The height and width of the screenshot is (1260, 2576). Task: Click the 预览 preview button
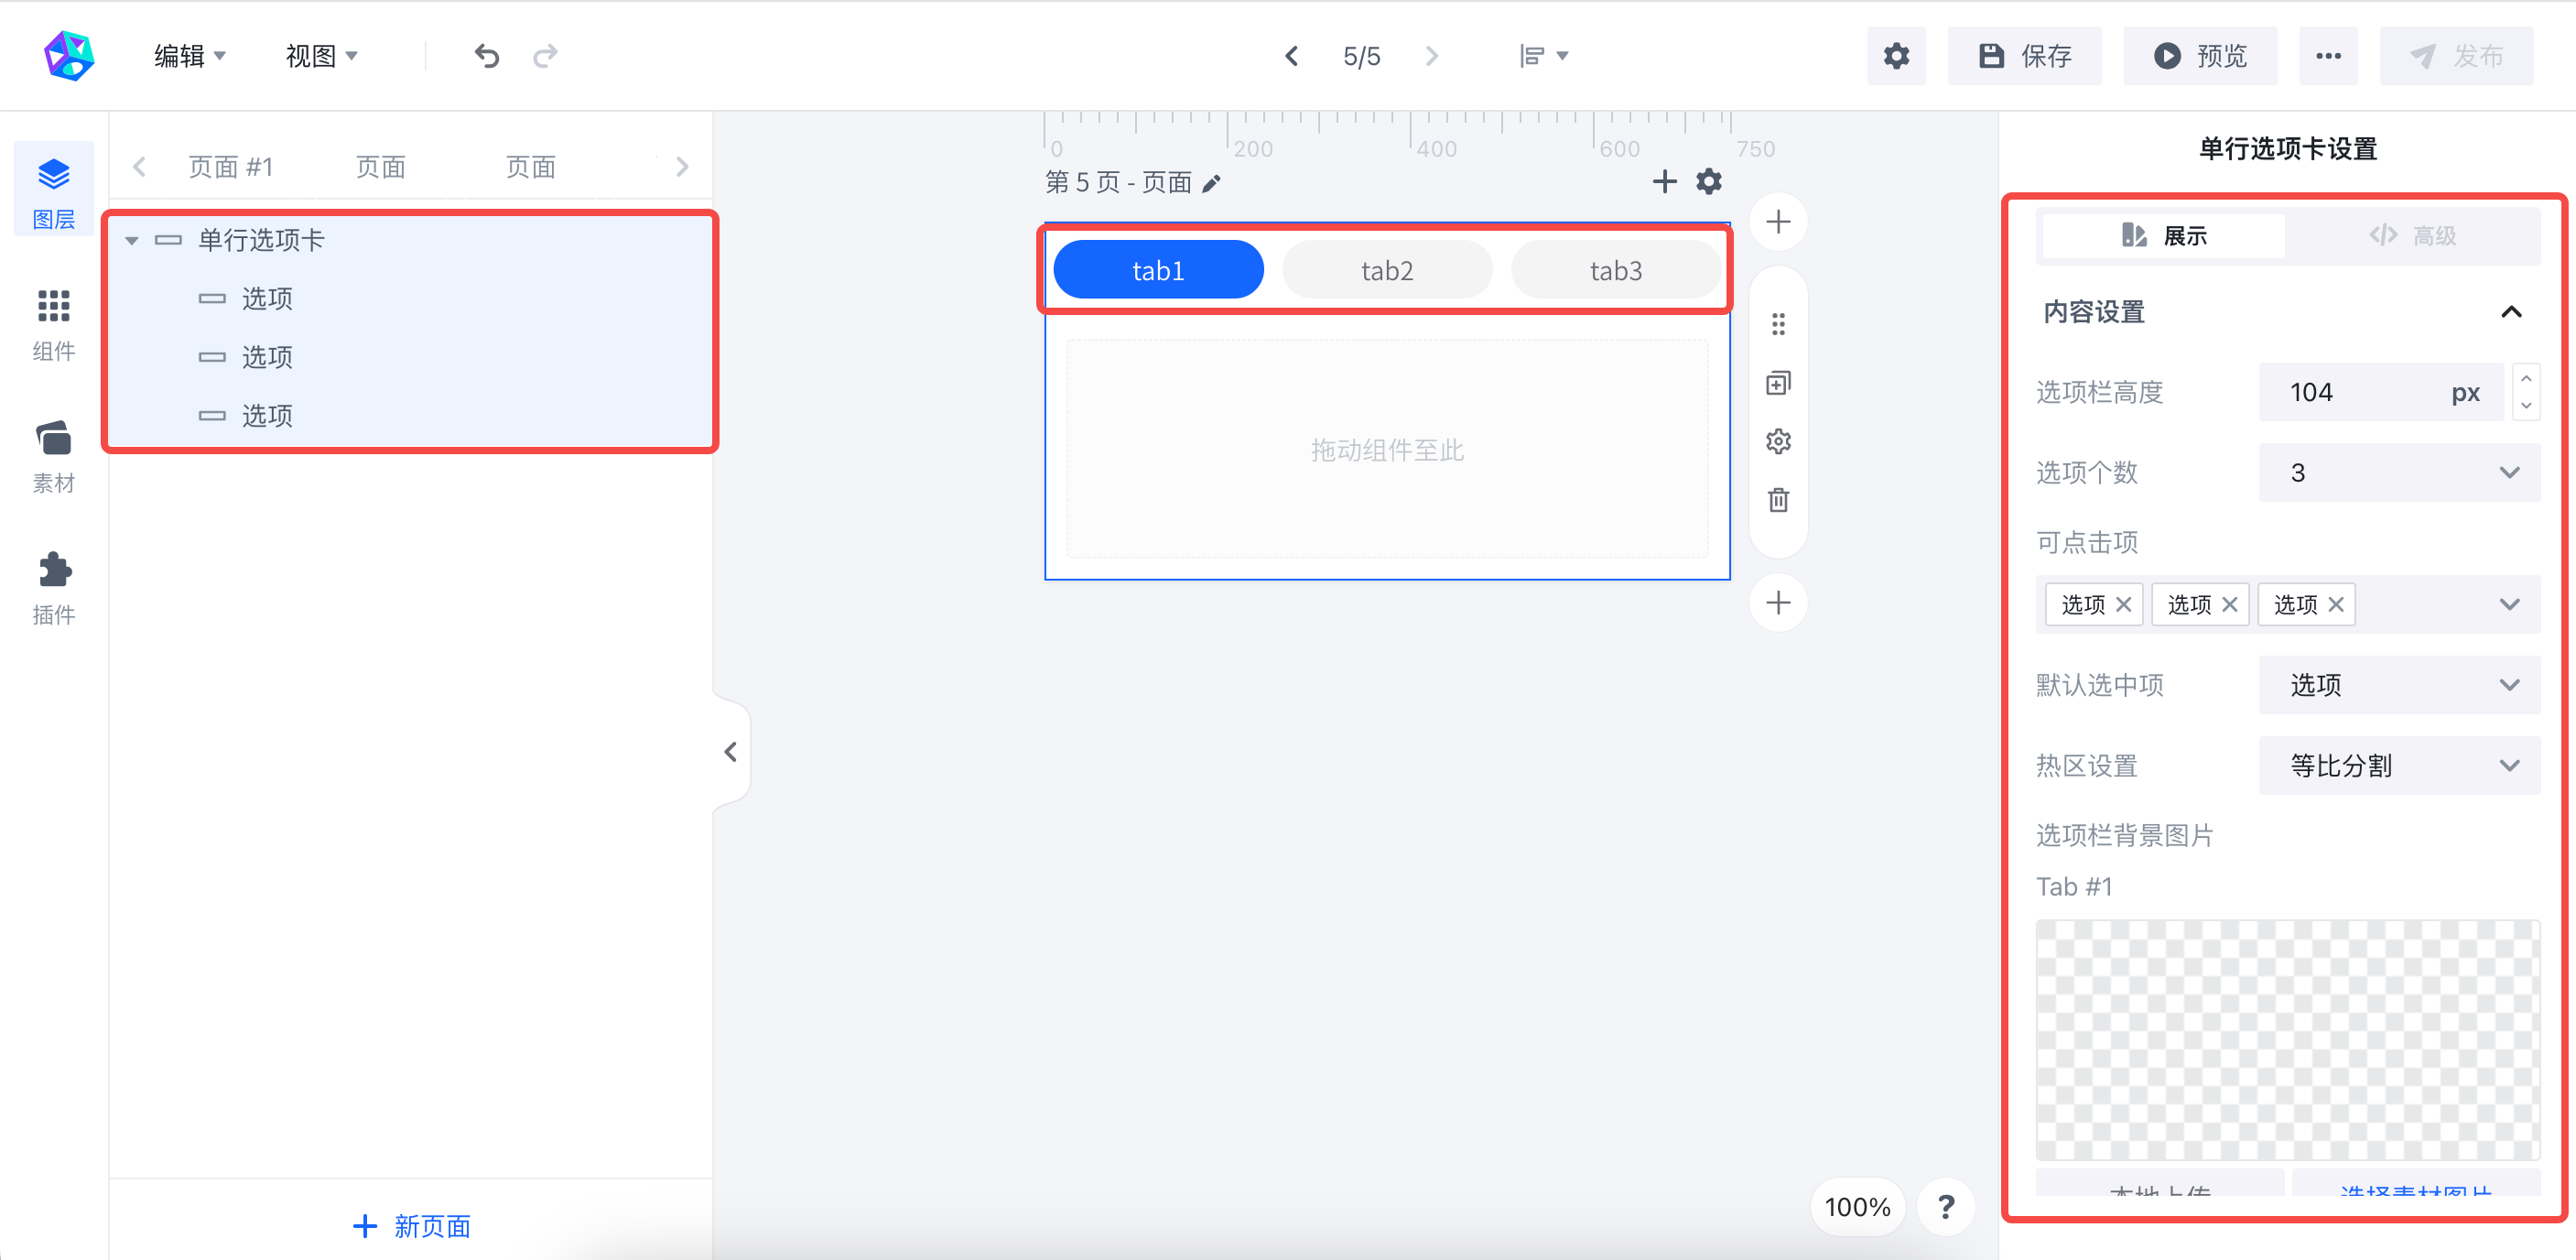[2200, 56]
